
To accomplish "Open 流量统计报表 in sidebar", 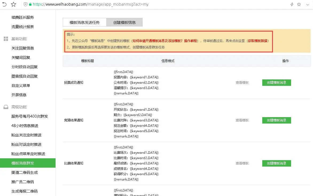I will tap(23, 27).
